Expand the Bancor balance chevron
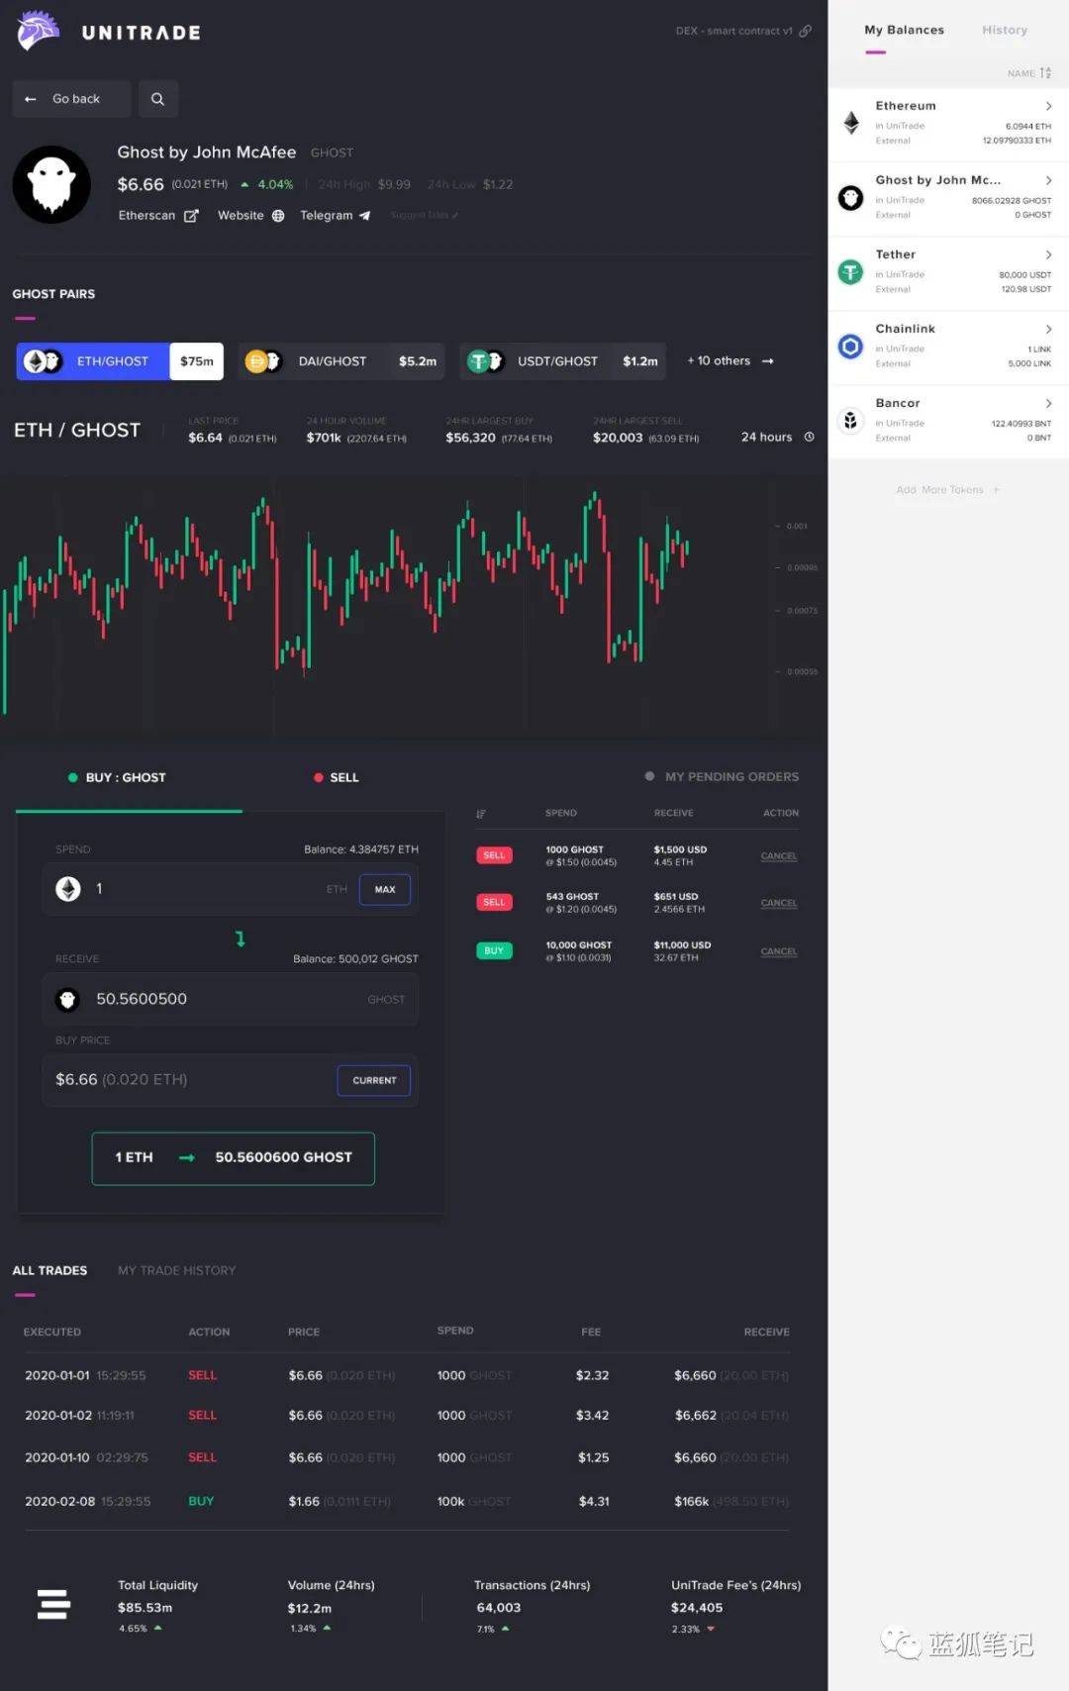Image resolution: width=1069 pixels, height=1691 pixels. [1049, 403]
